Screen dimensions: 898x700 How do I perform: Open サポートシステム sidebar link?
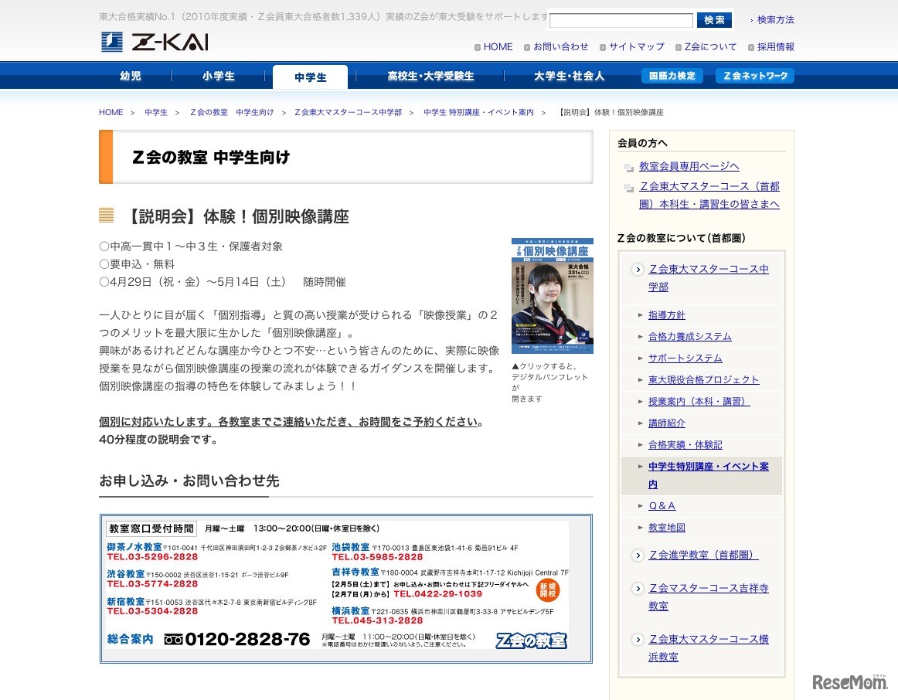pyautogui.click(x=685, y=358)
